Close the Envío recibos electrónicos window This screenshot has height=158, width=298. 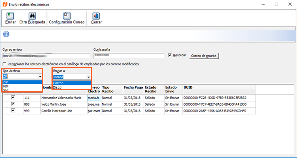(x=290, y=4)
